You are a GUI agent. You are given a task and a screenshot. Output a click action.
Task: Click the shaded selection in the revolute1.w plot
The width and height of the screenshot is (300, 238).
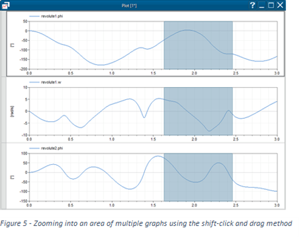tap(198, 111)
